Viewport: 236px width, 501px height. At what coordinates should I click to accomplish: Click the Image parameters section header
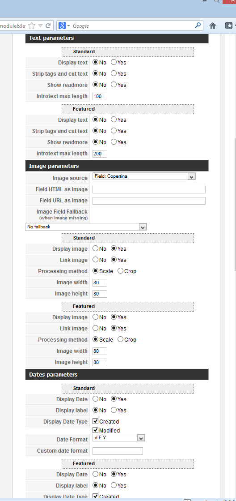coord(117,166)
